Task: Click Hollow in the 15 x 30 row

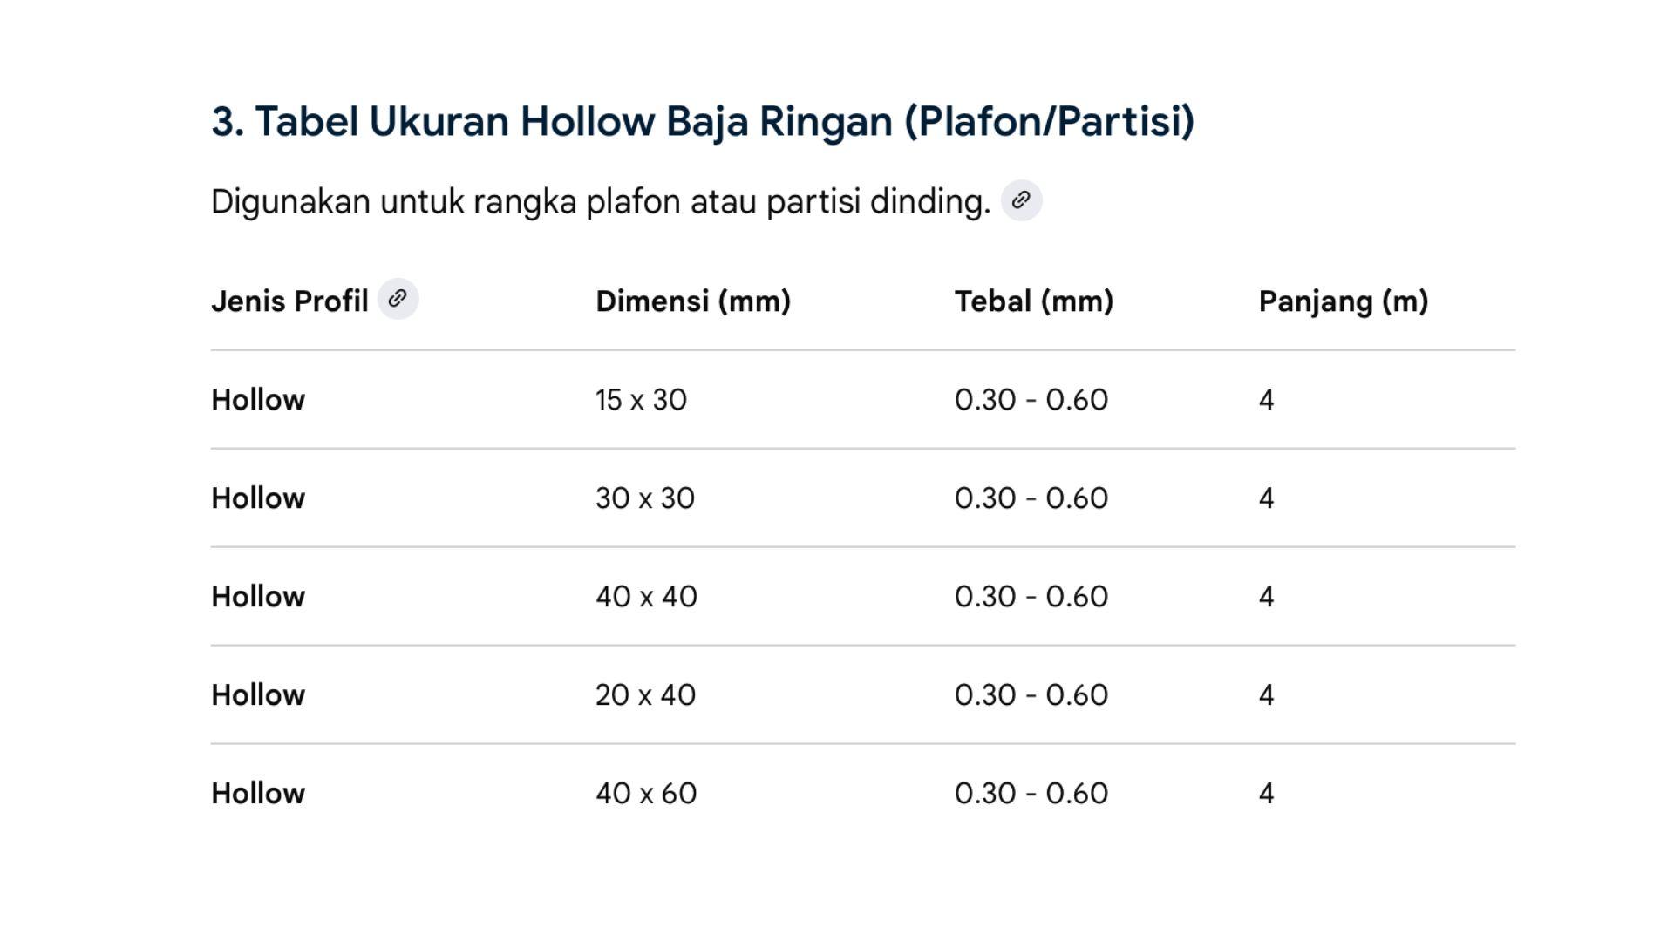Action: [258, 400]
